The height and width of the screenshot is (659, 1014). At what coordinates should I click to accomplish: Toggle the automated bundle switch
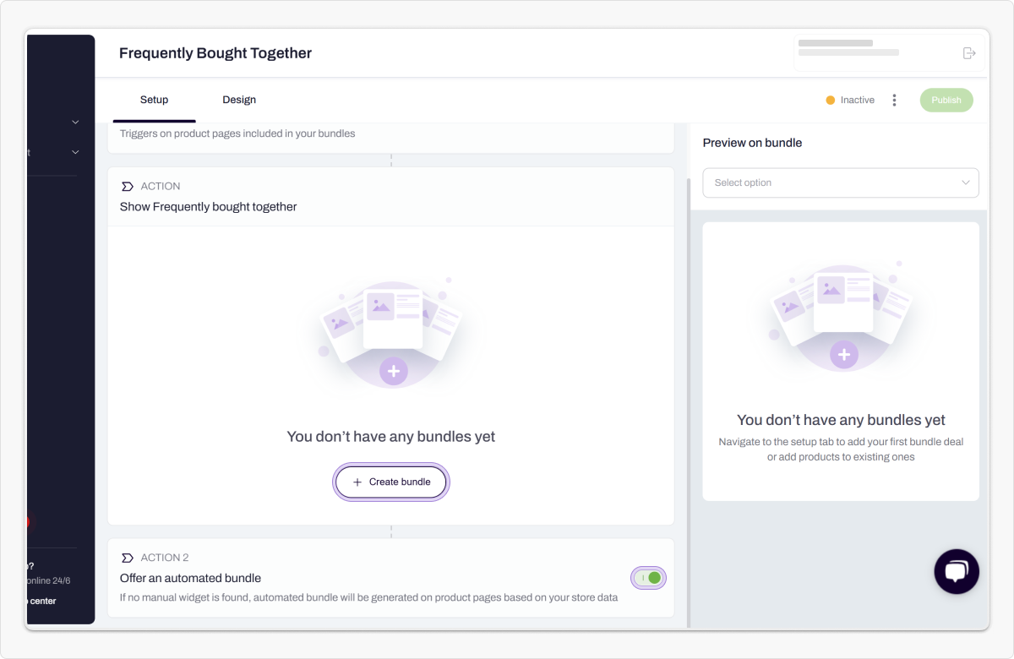click(x=648, y=578)
